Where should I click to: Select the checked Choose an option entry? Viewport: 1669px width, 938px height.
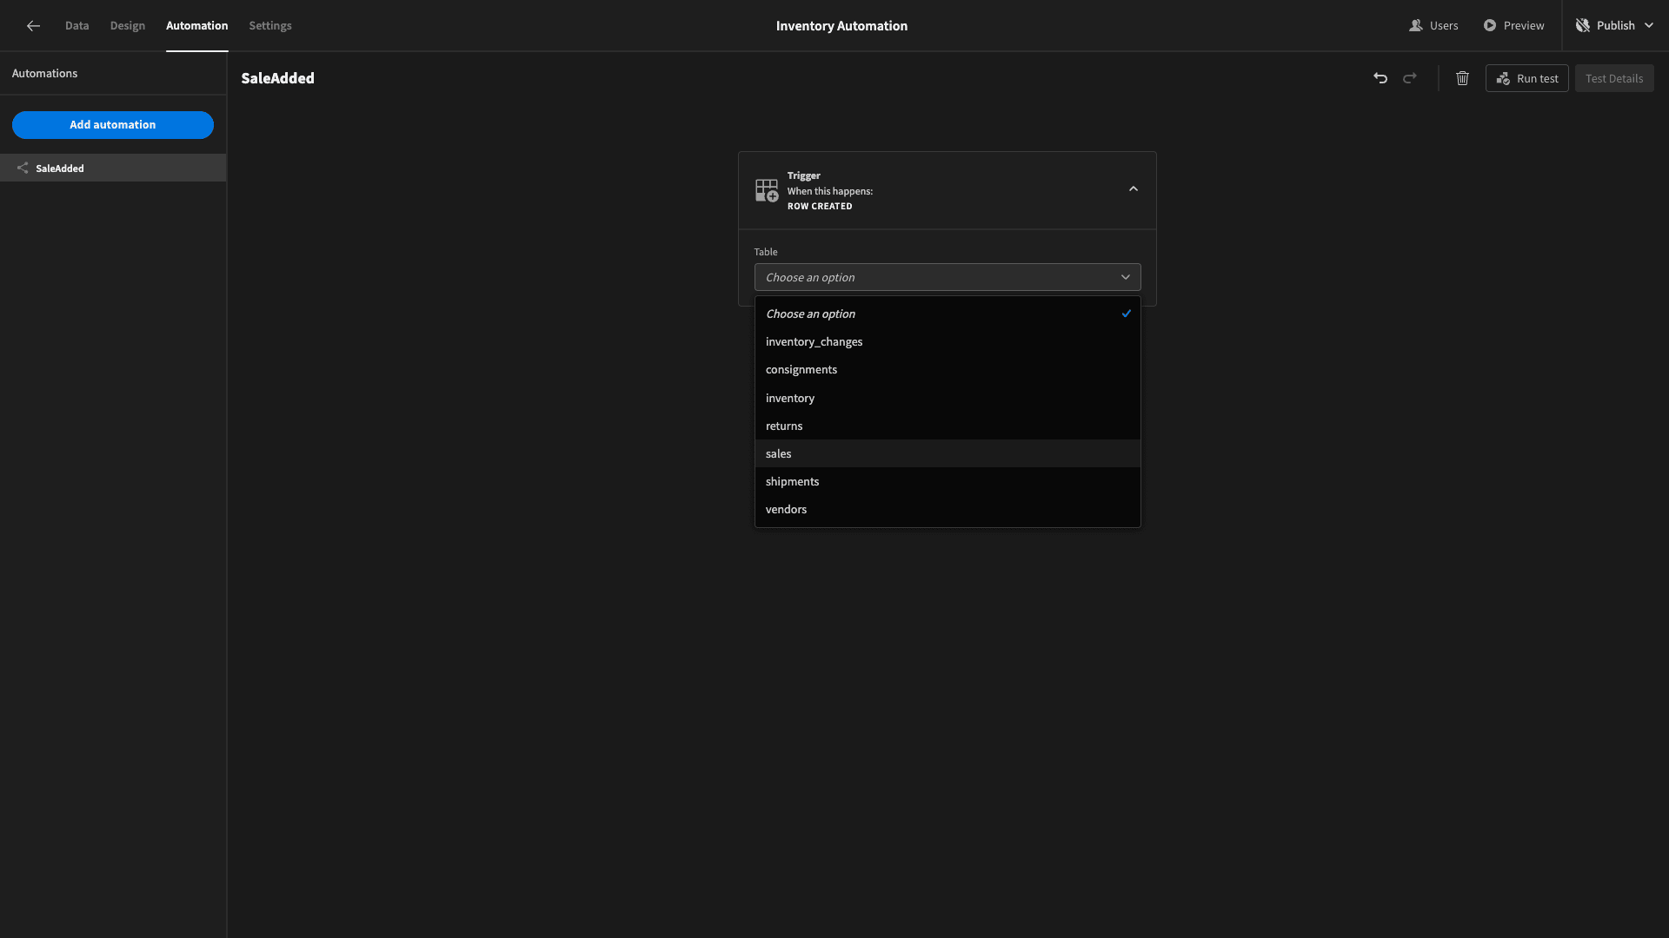pos(948,314)
